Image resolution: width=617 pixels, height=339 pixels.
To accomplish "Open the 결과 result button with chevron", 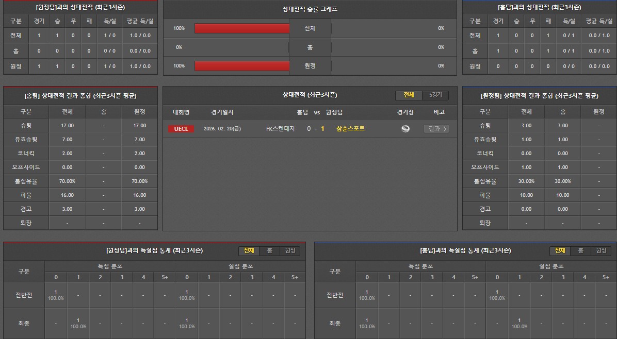I will [436, 129].
